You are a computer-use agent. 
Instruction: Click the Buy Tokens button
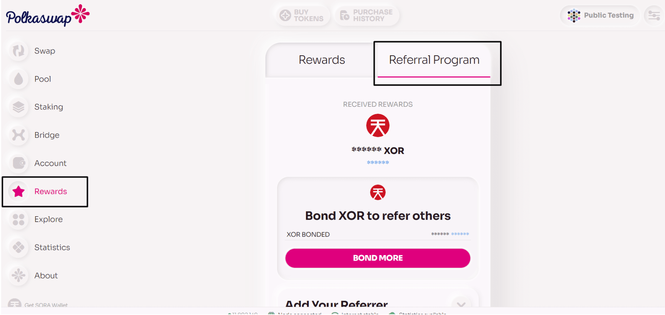302,15
